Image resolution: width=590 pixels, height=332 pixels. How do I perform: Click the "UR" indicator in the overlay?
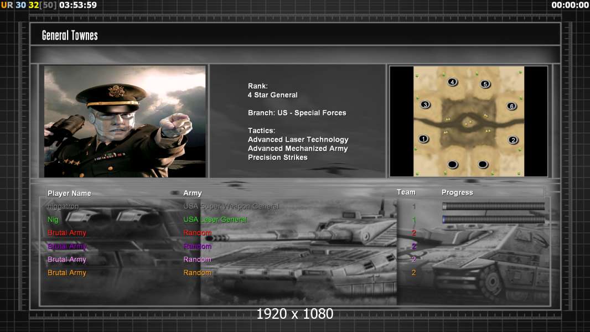coord(7,5)
